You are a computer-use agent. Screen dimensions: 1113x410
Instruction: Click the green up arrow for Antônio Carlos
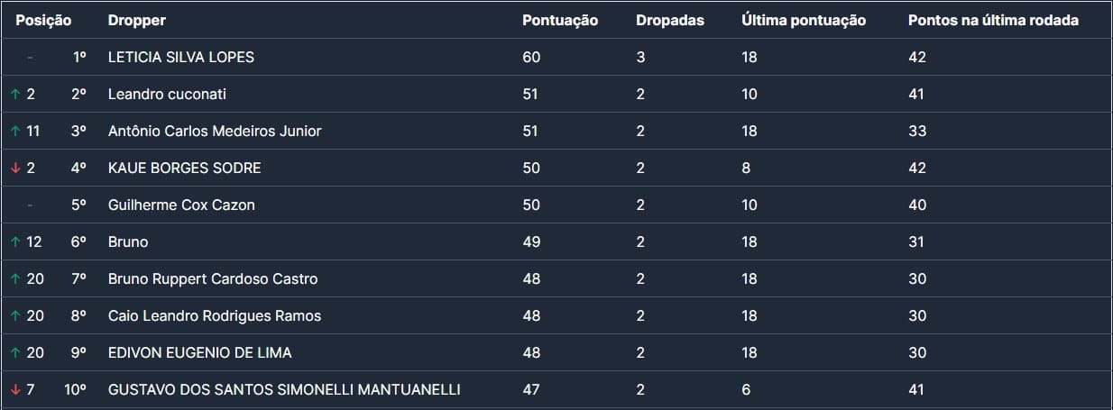tap(15, 131)
